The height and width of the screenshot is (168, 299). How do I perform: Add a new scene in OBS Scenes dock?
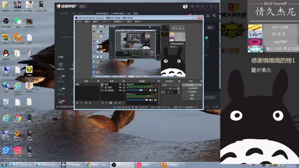(x=77, y=103)
